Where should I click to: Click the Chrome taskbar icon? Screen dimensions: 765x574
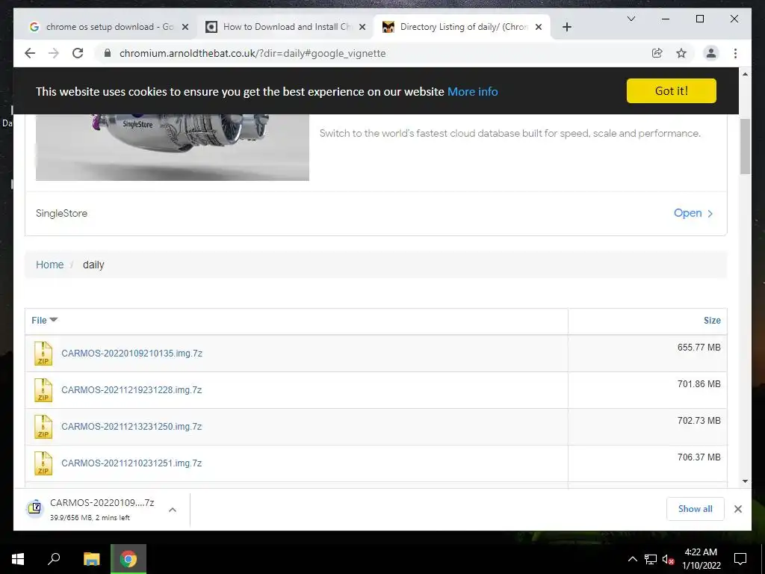tap(128, 559)
